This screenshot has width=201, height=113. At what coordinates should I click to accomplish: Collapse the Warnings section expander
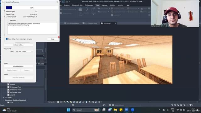tap(8, 20)
